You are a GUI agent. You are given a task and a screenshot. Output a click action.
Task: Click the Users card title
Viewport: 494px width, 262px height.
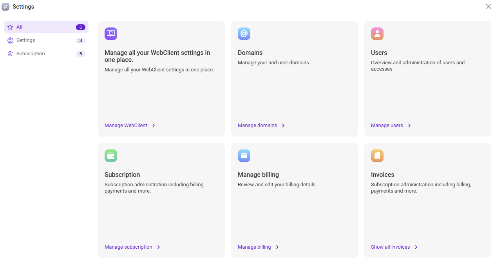(x=379, y=53)
